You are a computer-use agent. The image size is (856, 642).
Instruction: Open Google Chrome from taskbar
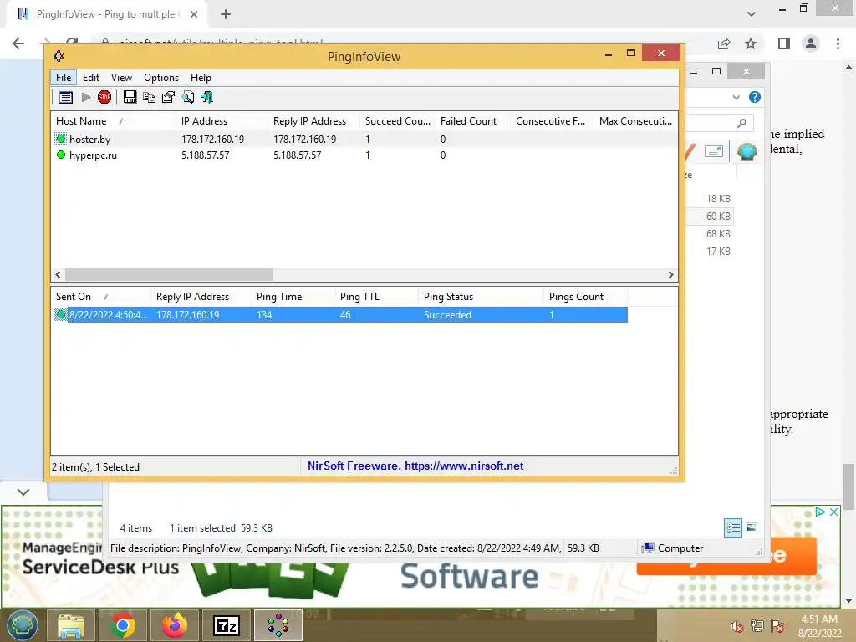point(122,625)
